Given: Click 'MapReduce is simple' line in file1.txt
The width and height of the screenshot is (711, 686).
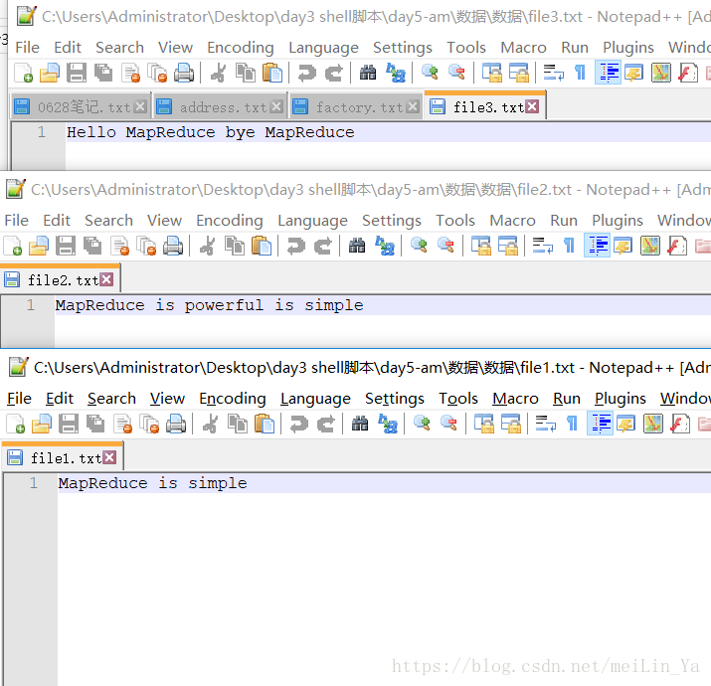Looking at the screenshot, I should pyautogui.click(x=152, y=483).
